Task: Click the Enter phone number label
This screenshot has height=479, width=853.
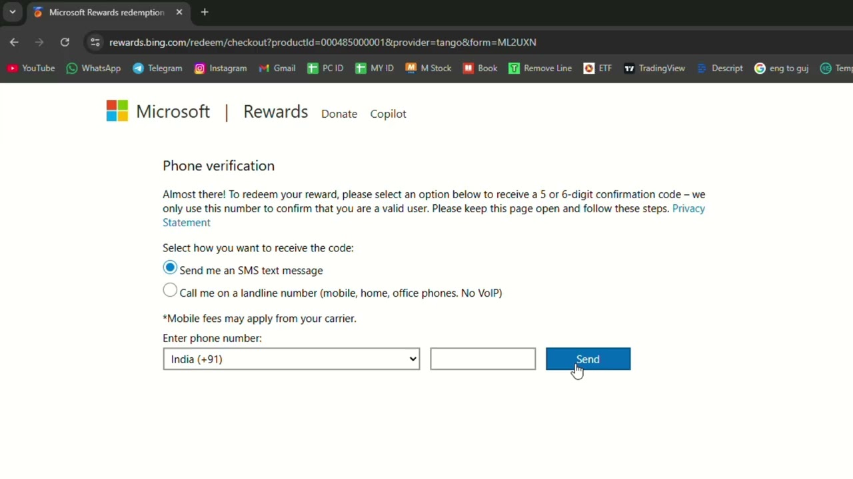Action: click(x=212, y=338)
